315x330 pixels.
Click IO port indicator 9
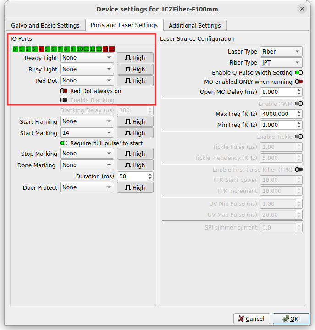click(x=73, y=49)
